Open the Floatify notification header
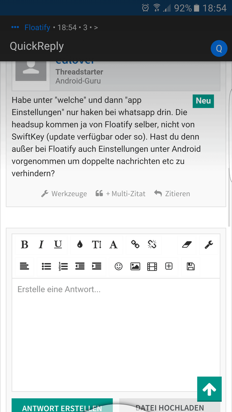This screenshot has height=412, width=232. click(x=55, y=27)
